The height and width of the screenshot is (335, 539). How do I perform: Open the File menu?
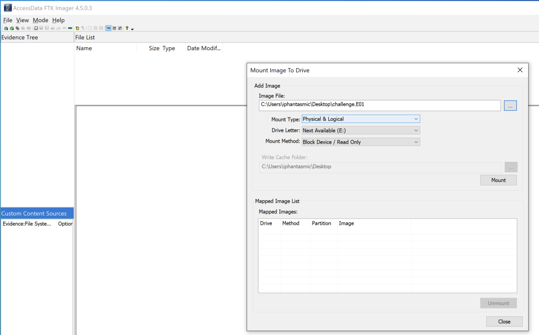click(7, 20)
